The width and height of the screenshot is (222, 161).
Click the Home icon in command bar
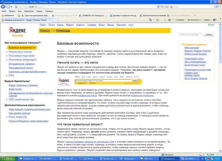point(150,20)
